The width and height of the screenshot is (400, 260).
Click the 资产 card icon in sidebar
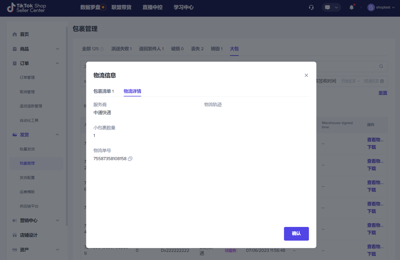[x=15, y=250]
